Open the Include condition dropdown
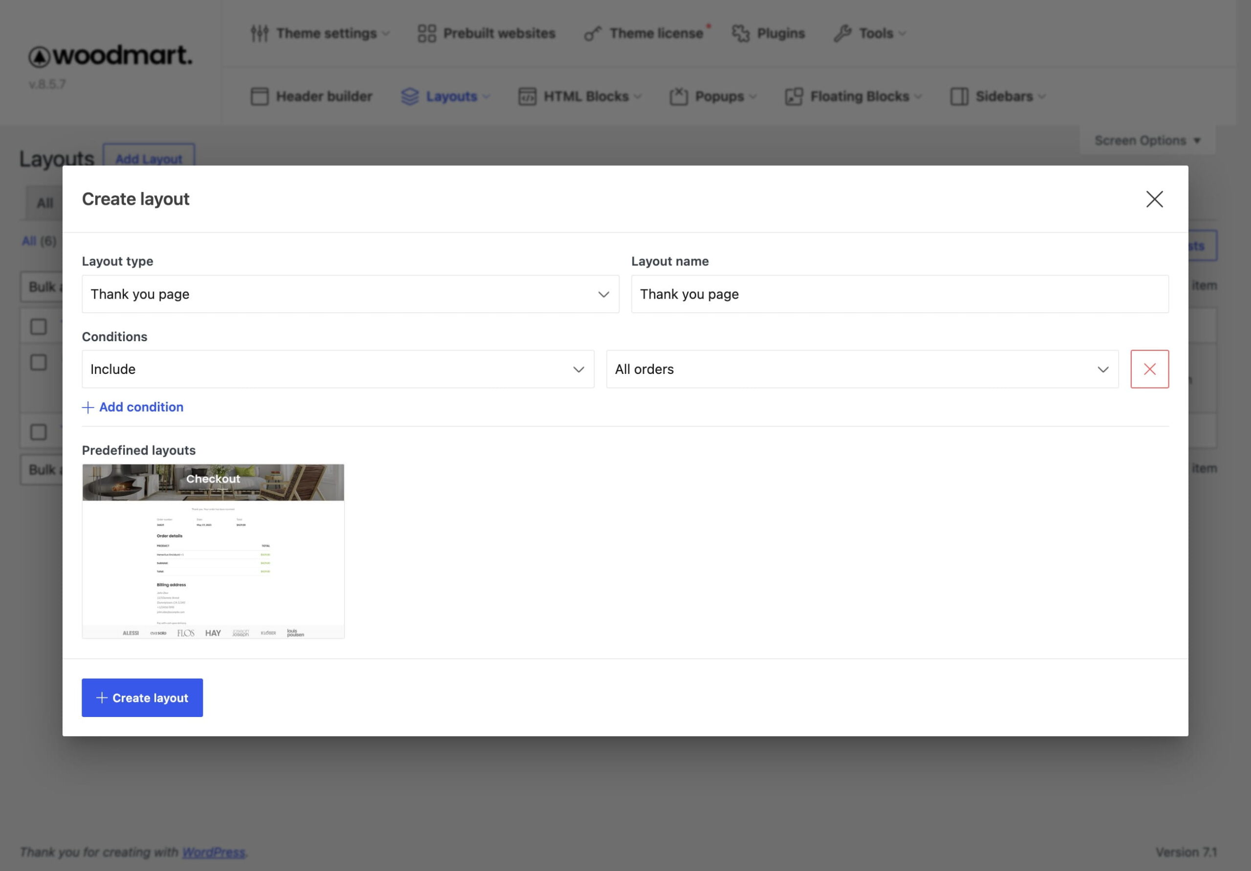 pos(338,369)
